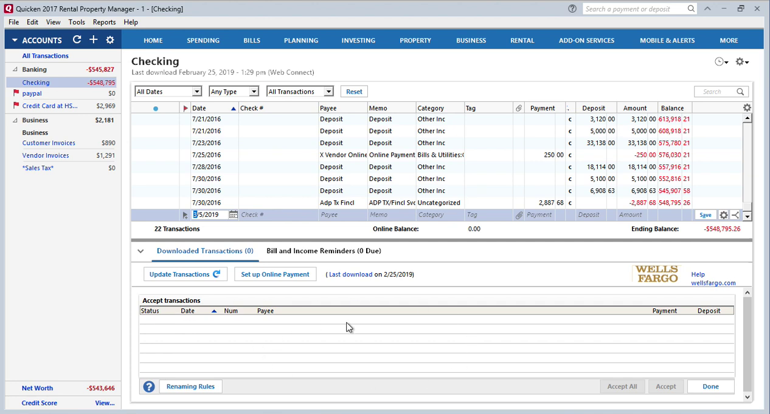The image size is (770, 414).
Task: Click the Wells Fargo logo
Action: (x=657, y=274)
